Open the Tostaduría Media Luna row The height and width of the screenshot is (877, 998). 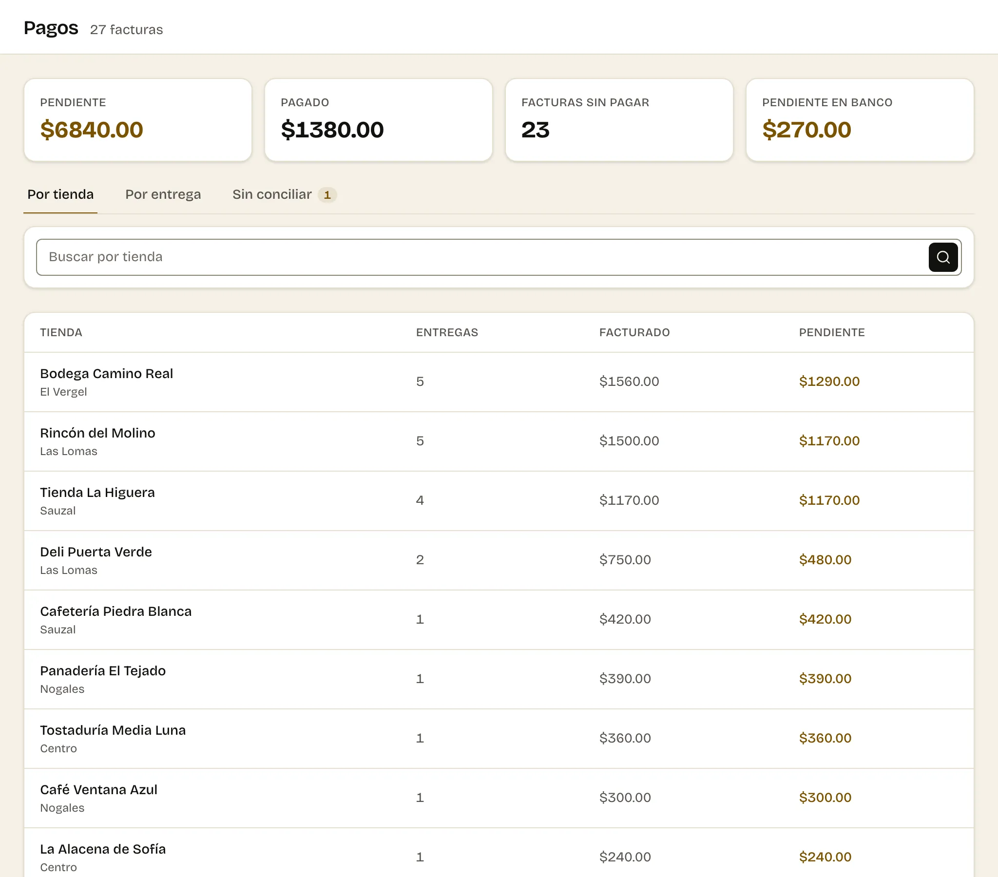(499, 739)
